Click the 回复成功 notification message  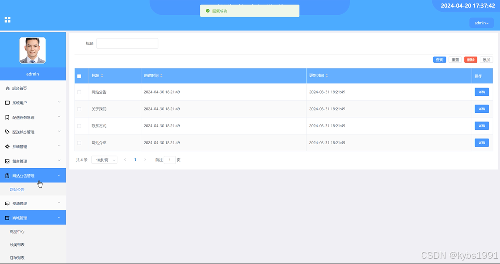(220, 11)
